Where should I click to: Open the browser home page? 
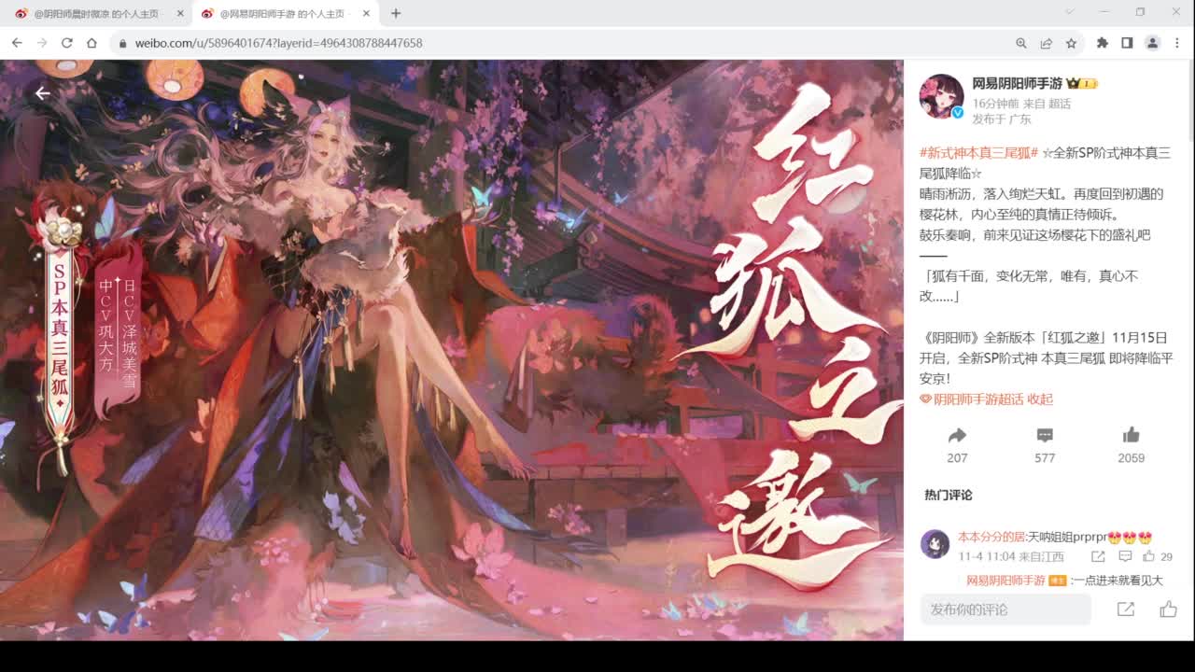click(91, 43)
